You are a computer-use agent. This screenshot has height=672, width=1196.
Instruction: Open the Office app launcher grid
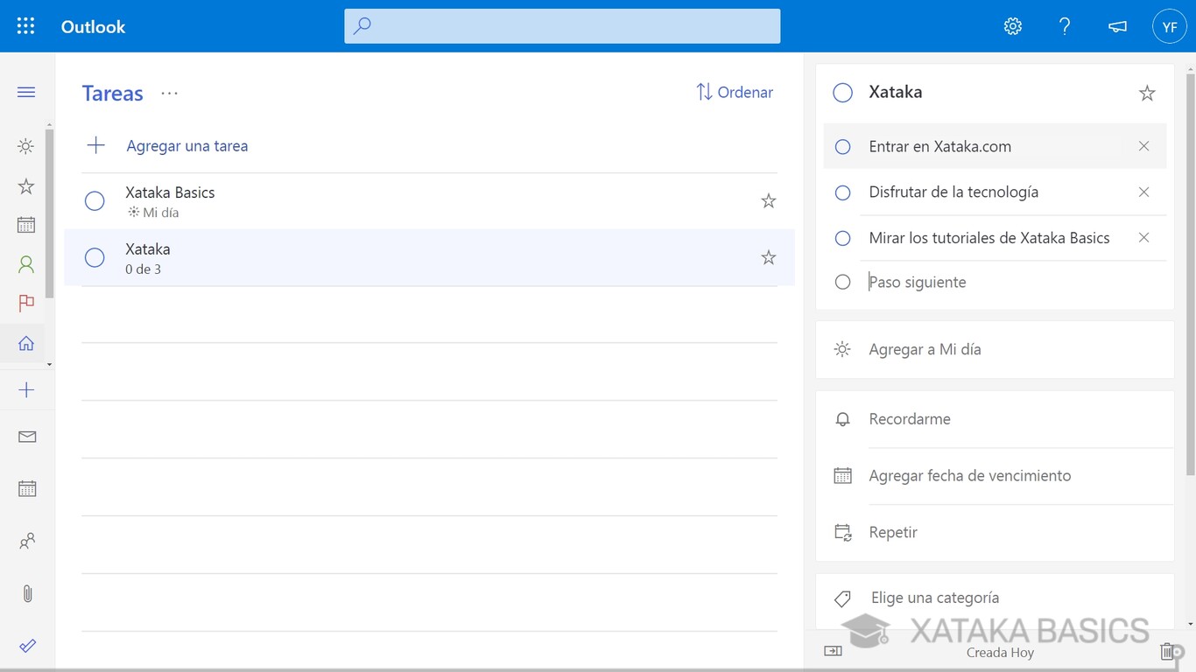[x=26, y=26]
